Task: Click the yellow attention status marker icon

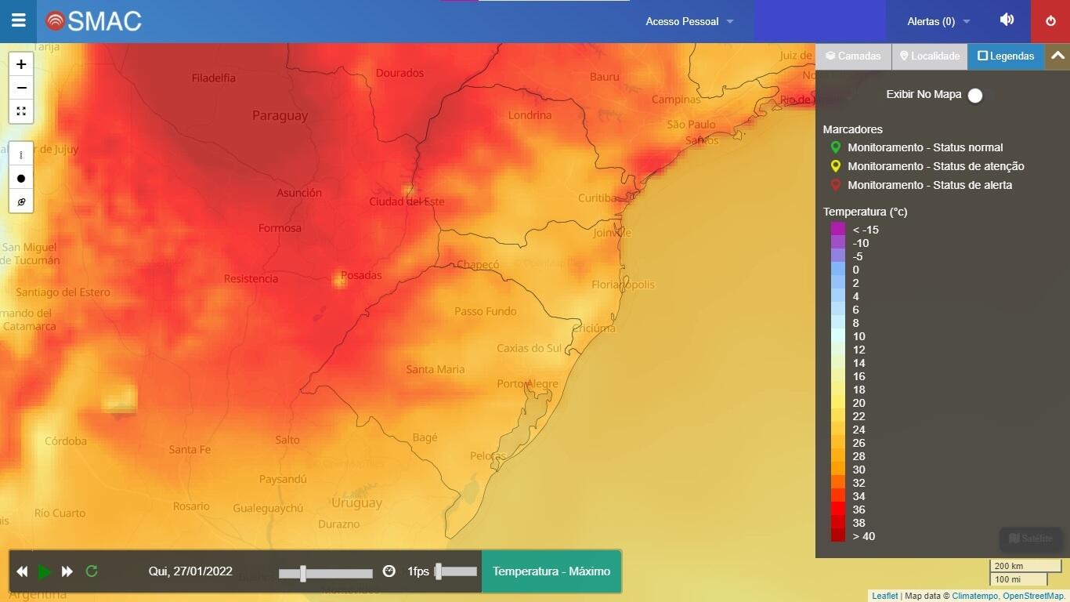Action: click(835, 166)
